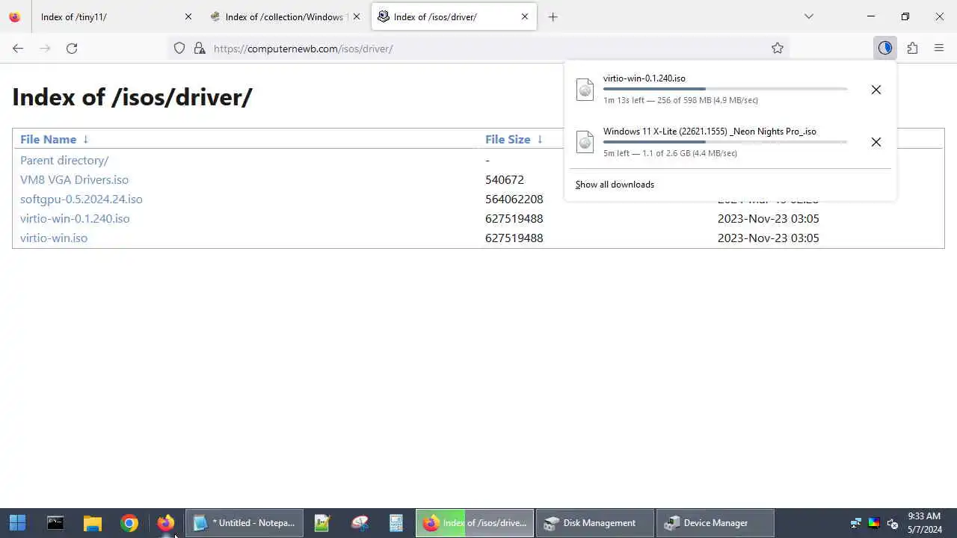Close the Index of /collection/Windows tab
Viewport: 957px width, 538px height.
tap(357, 16)
